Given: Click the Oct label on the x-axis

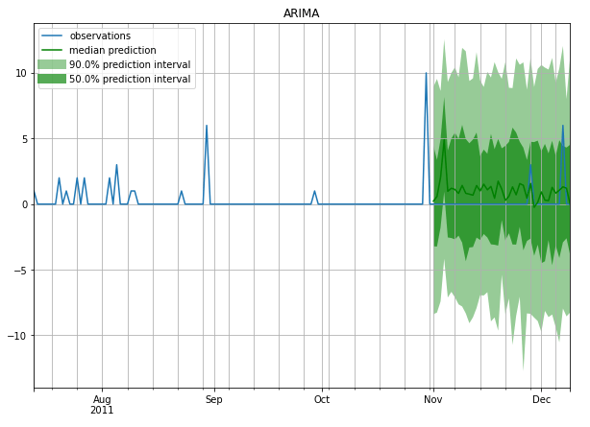Looking at the screenshot, I should pos(322,399).
